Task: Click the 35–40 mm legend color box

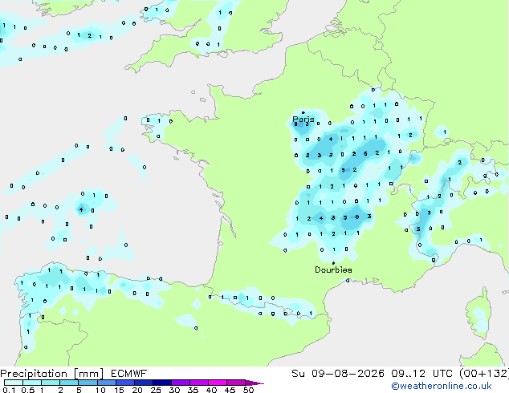Action: [198, 383]
